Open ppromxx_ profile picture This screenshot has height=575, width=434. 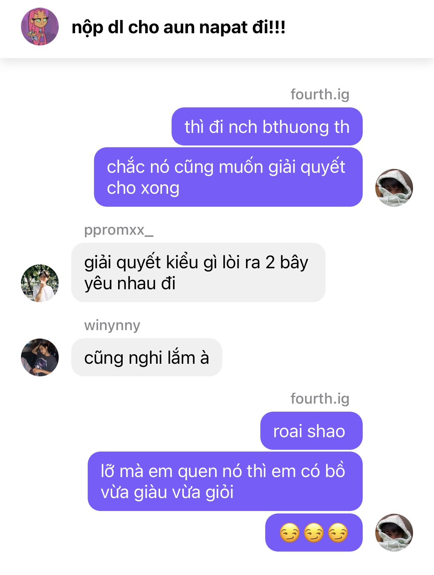point(40,283)
